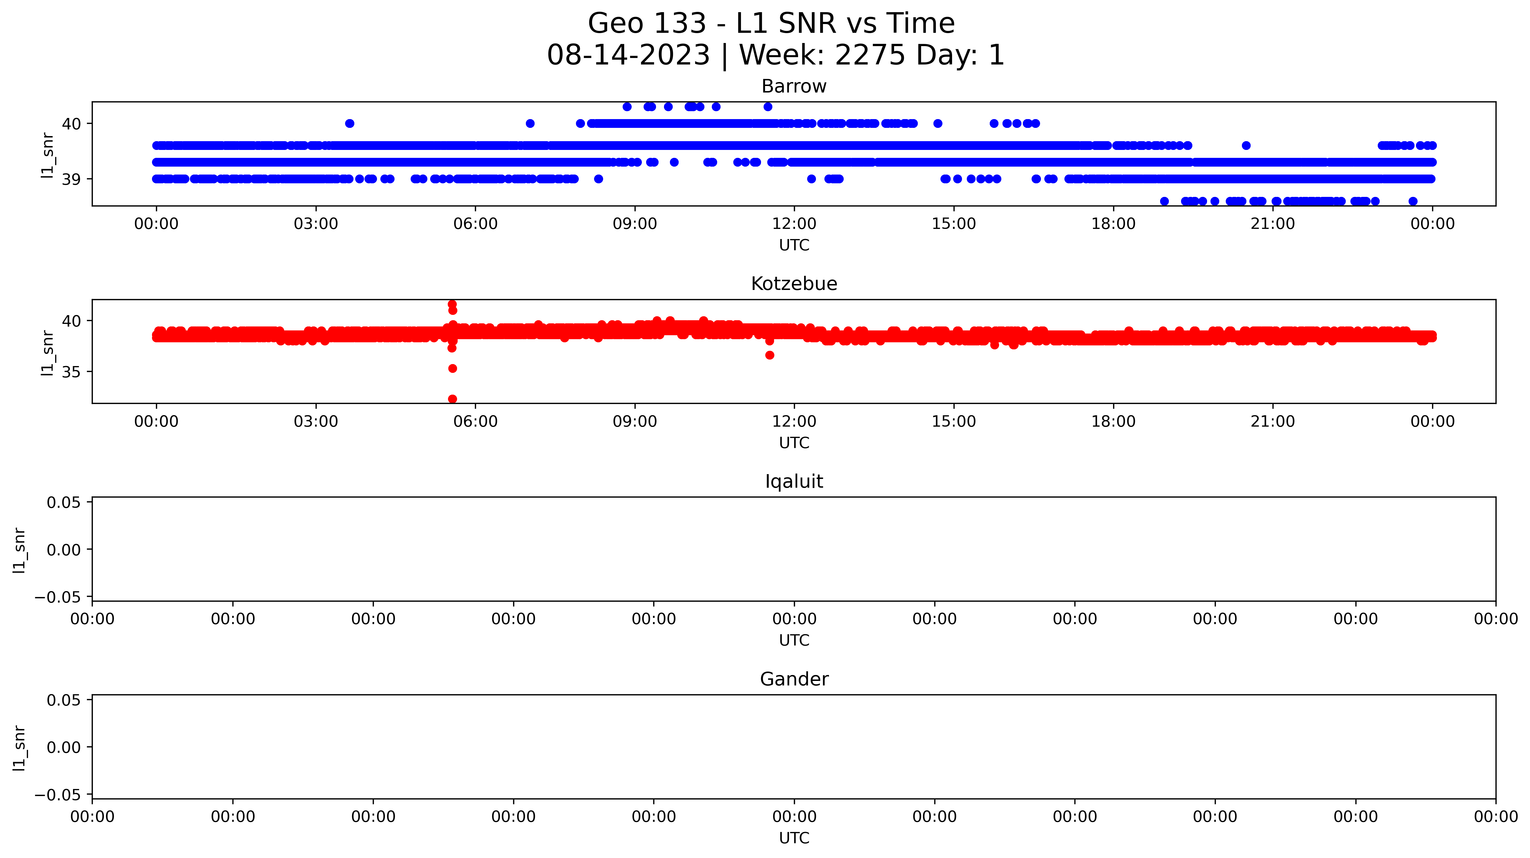Click the 12:00 tick label under Kotzebue plot
The height and width of the screenshot is (858, 1530).
[x=794, y=422]
